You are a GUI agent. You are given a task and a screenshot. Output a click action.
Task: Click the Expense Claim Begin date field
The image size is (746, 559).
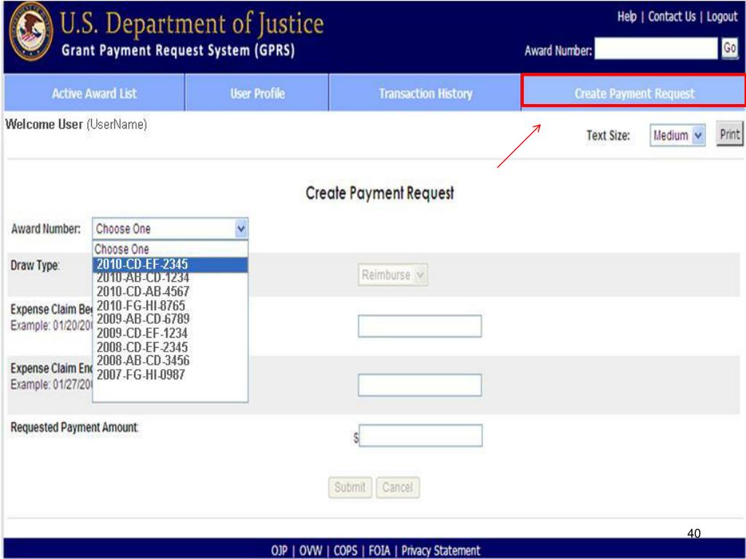[420, 326]
